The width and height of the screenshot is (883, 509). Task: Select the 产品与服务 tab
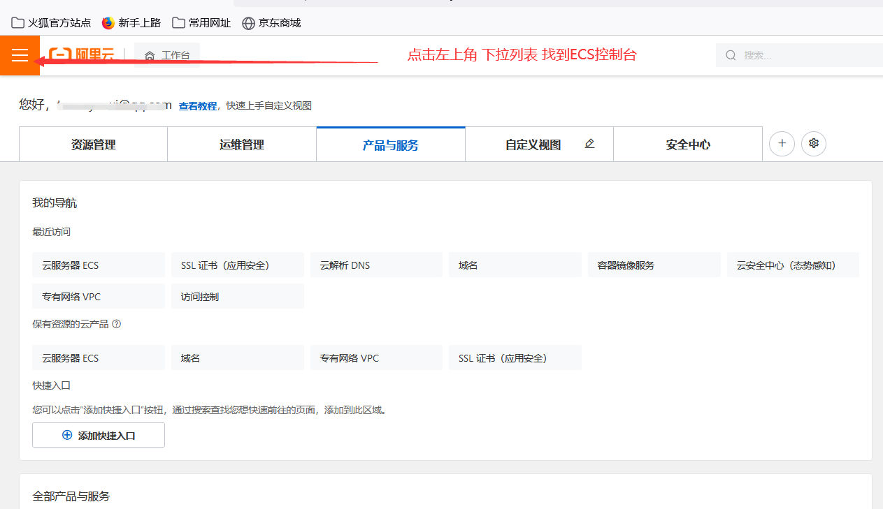(391, 145)
